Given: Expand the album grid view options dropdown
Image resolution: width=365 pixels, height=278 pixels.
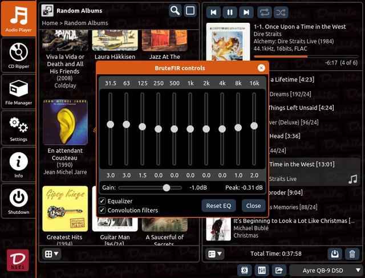Looking at the screenshot, I should click(x=52, y=254).
